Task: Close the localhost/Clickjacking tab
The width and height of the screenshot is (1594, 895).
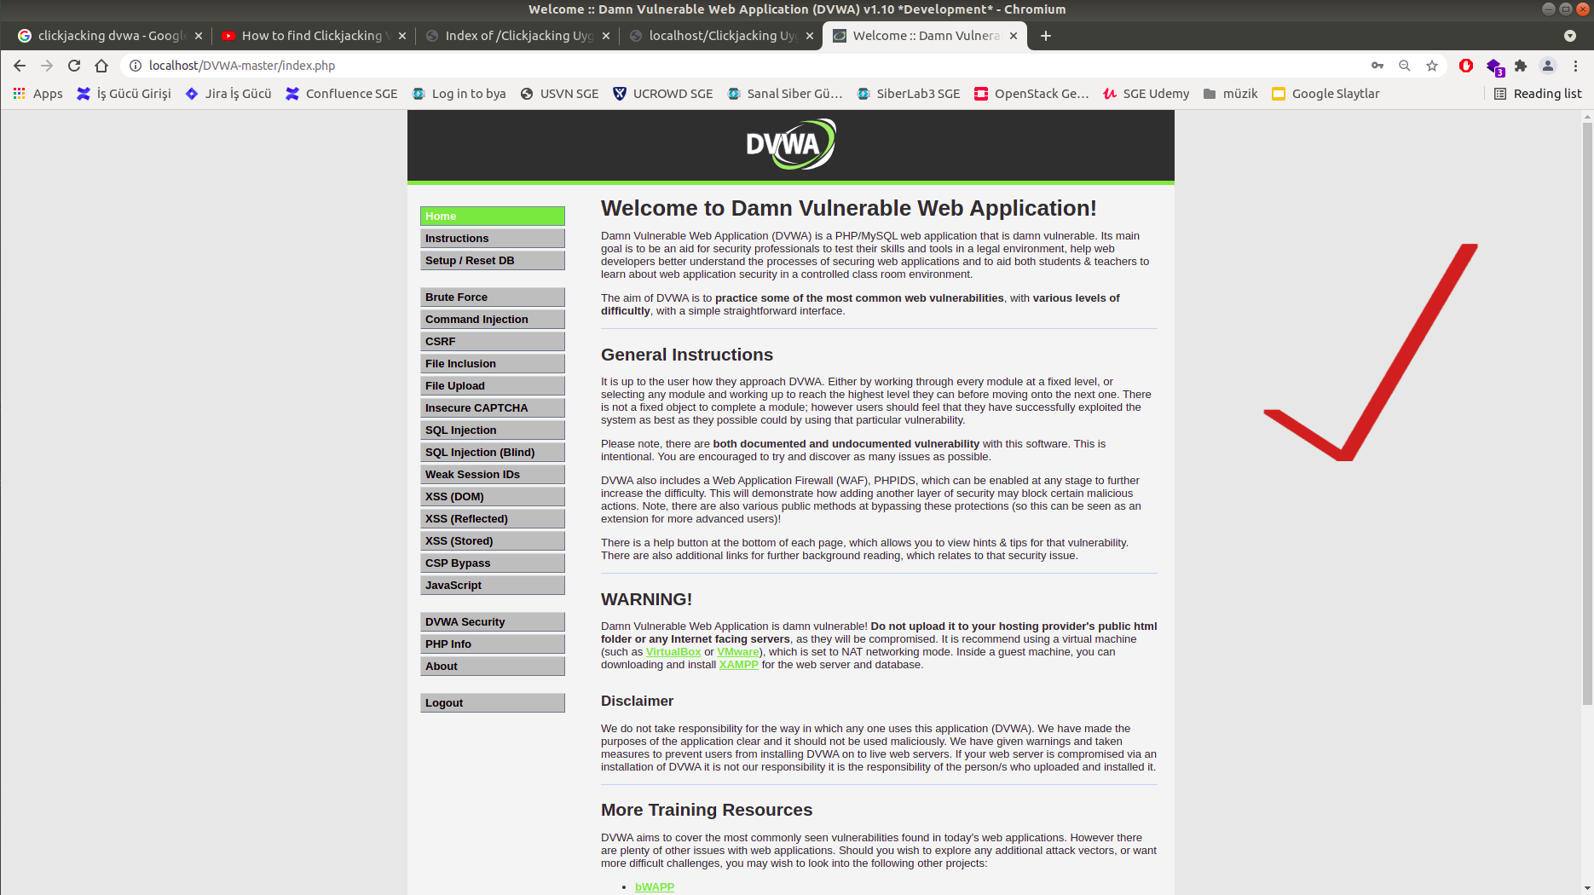Action: 810,36
